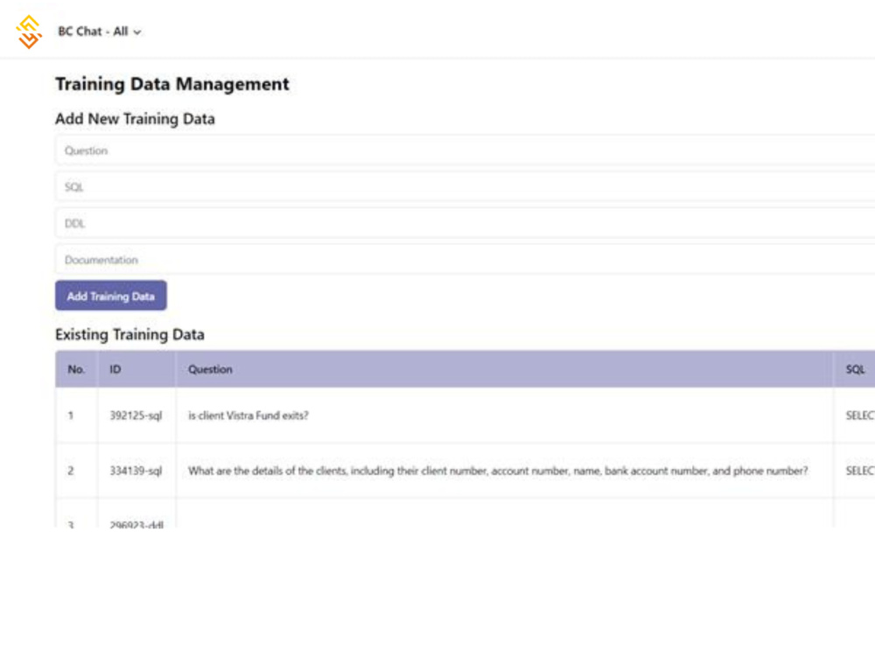Select ID 392125-sql cell
Viewport: 875px width, 656px height.
136,415
